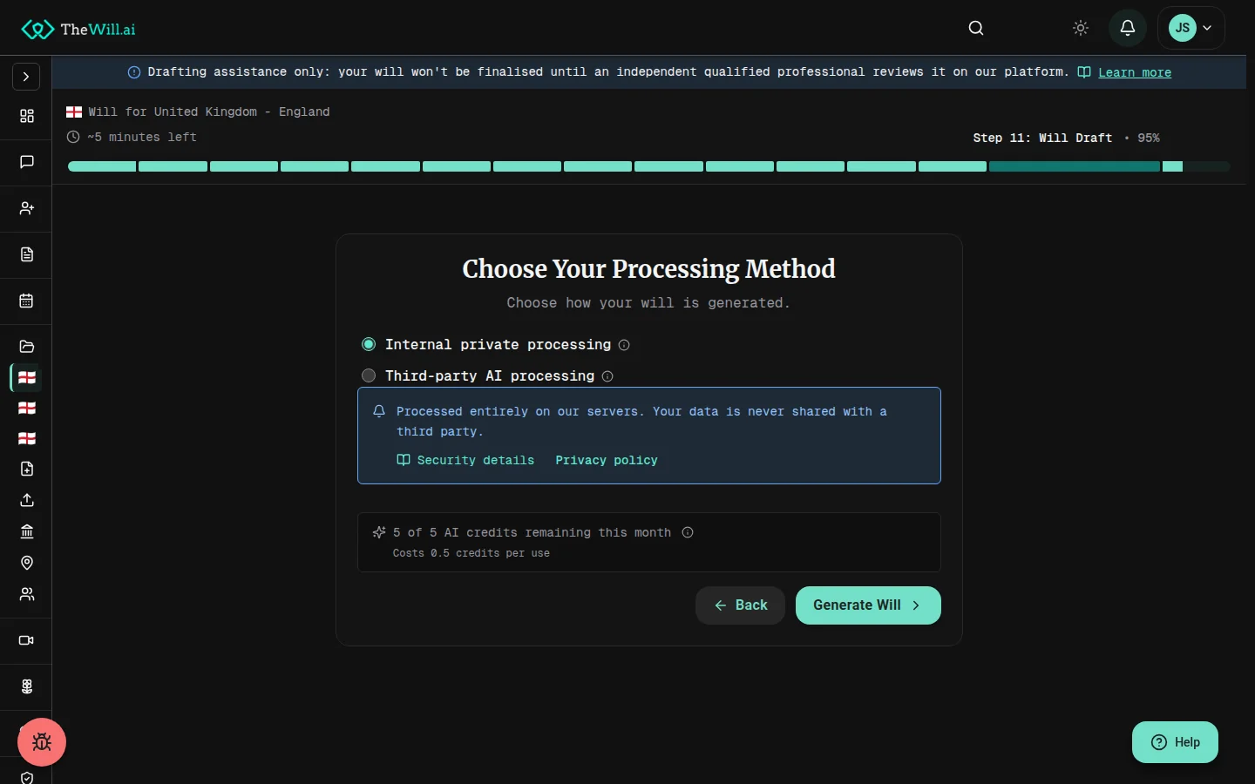Click the flower icon in sidebar
Viewport: 1255px width, 784px height.
(x=27, y=686)
